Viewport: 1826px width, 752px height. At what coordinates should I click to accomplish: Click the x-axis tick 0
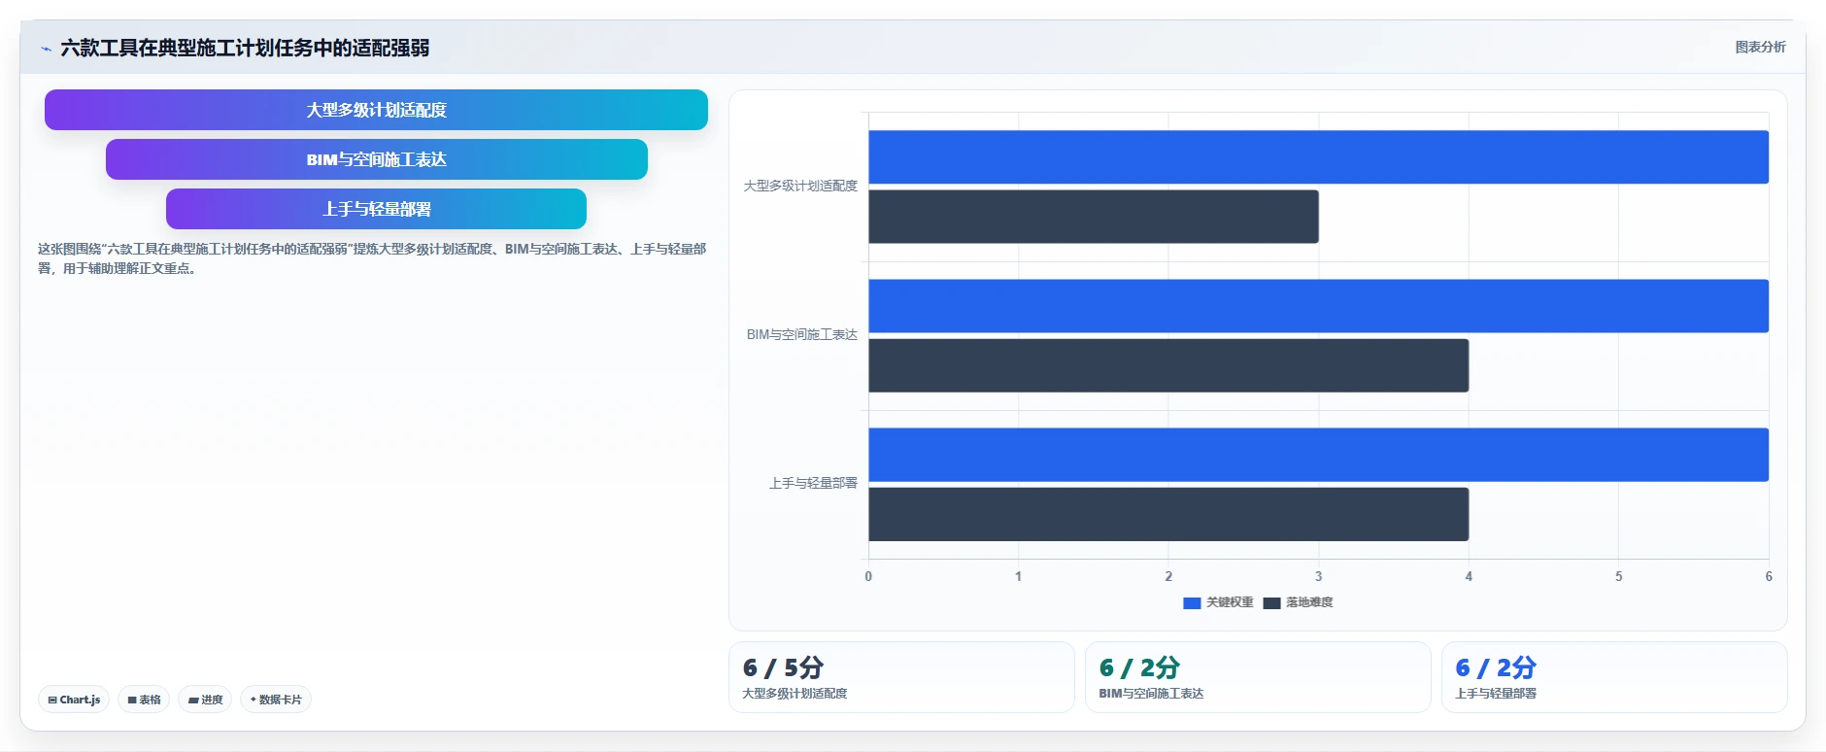pyautogui.click(x=868, y=576)
